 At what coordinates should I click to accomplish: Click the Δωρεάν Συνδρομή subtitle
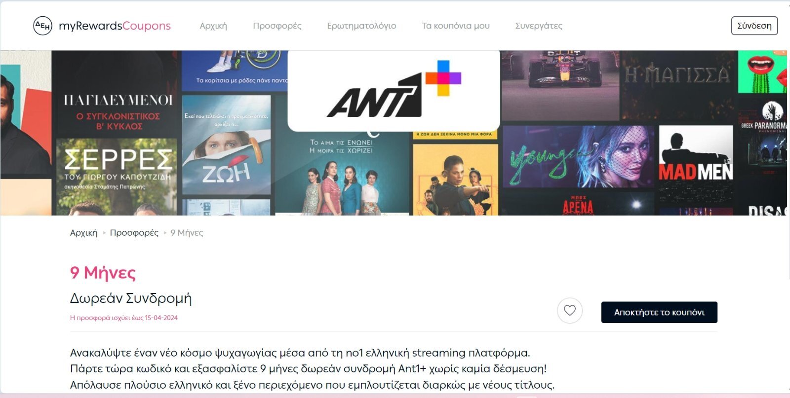pyautogui.click(x=131, y=298)
